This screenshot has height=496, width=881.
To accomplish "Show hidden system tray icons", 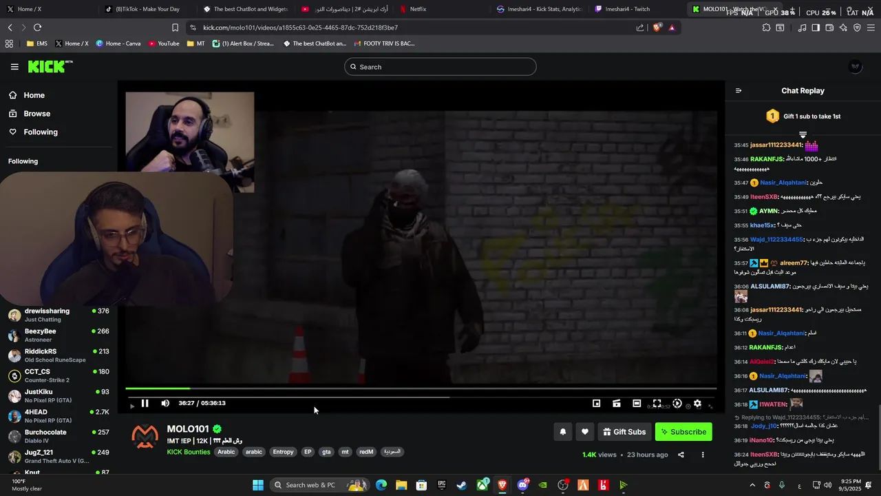I will pos(752,485).
